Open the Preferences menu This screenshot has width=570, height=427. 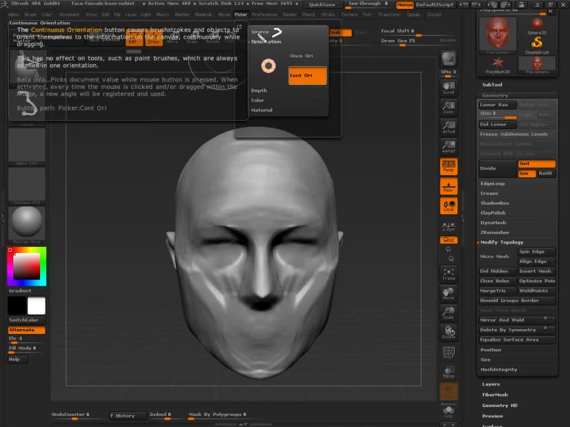click(264, 14)
